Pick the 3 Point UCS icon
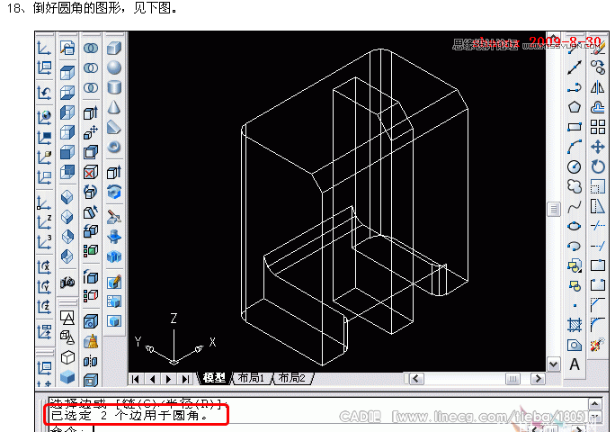The height and width of the screenshot is (432, 615). (x=44, y=242)
